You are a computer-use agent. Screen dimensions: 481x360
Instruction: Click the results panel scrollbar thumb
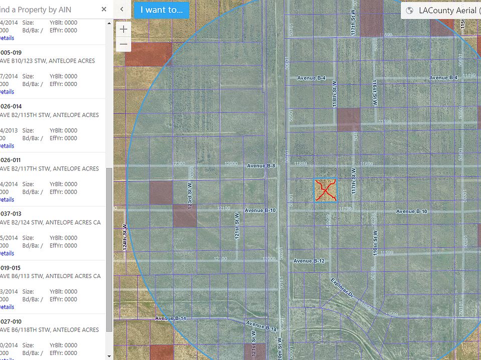(x=109, y=250)
